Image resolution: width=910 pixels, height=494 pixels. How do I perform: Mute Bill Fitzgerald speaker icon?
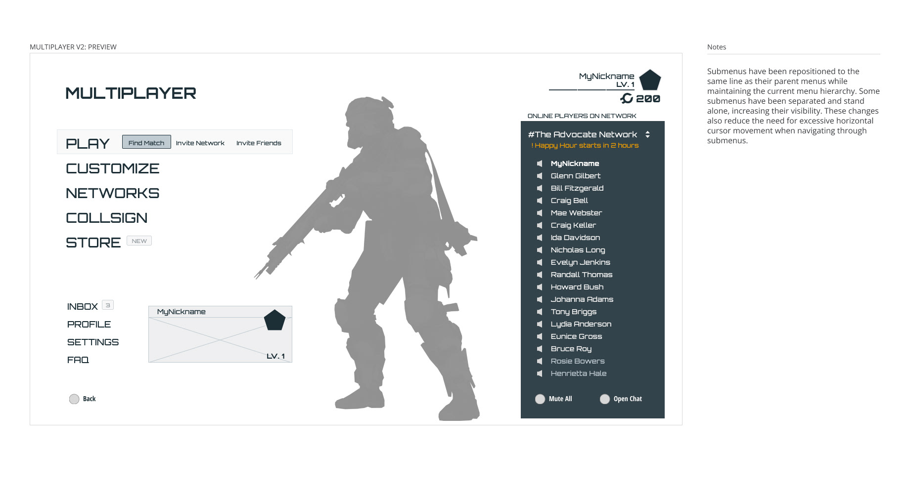[x=540, y=188]
